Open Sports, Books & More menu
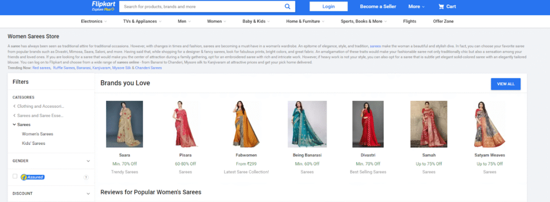550x202 pixels. (x=364, y=21)
